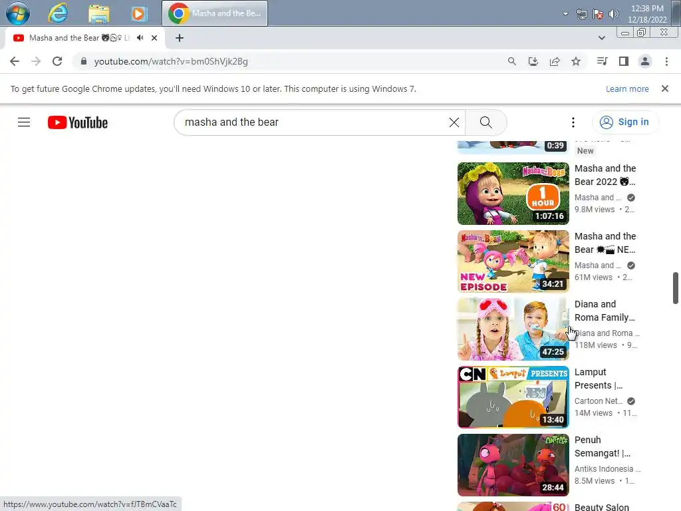Sign in to YouTube
This screenshot has height=511, width=681.
[625, 122]
